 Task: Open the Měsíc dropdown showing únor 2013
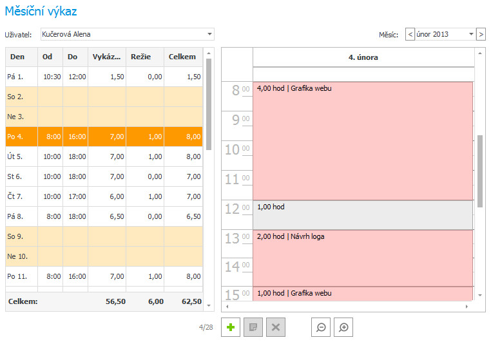[x=445, y=34]
